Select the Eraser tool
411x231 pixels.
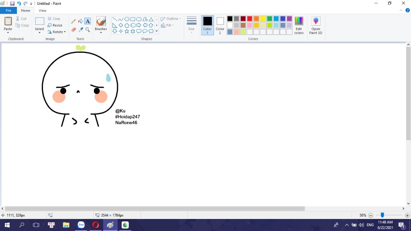74,30
